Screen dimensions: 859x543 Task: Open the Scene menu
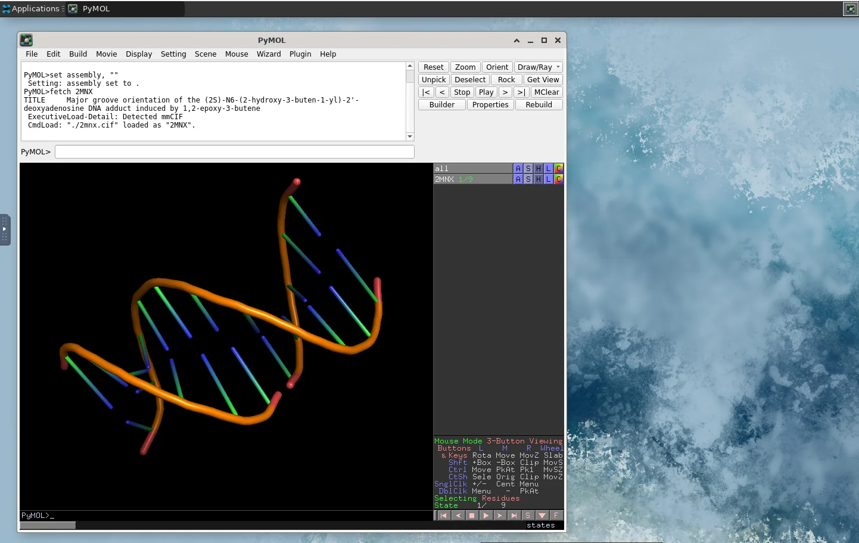click(x=206, y=54)
